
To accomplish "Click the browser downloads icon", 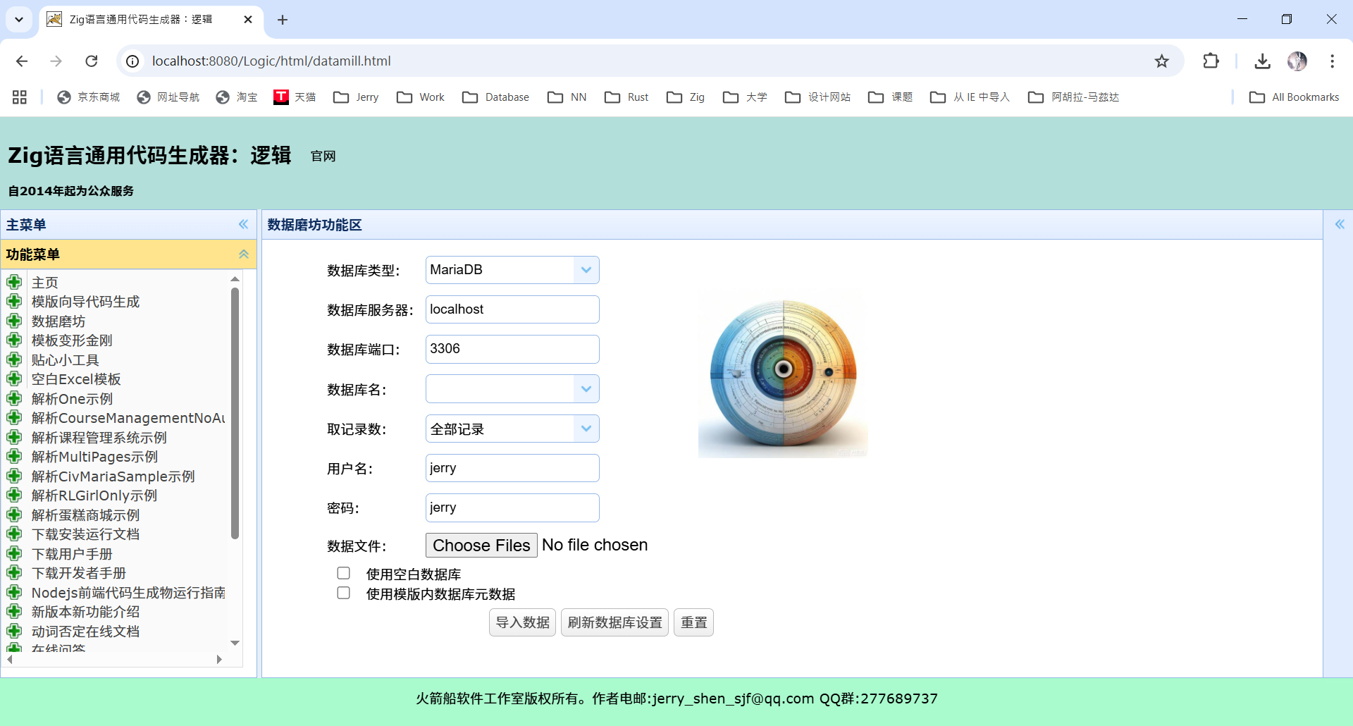I will (x=1262, y=61).
